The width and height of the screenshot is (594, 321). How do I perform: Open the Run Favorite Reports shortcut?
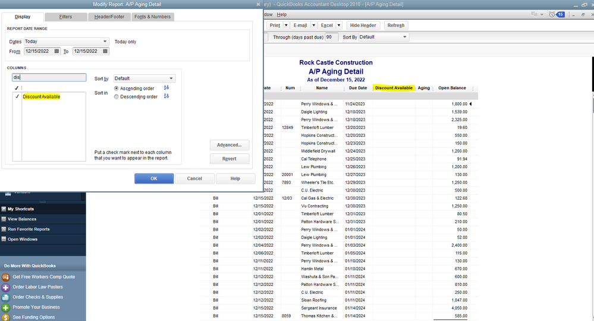pyautogui.click(x=29, y=229)
